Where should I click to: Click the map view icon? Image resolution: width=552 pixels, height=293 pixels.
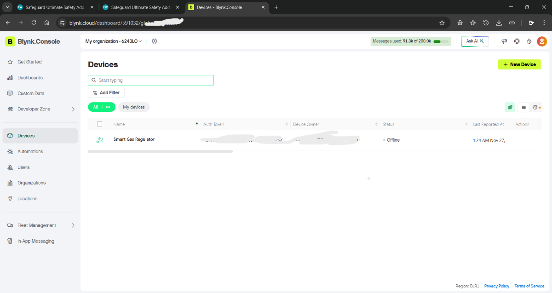[x=510, y=107]
